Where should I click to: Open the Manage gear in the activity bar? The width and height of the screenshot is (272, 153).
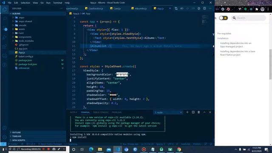5,137
